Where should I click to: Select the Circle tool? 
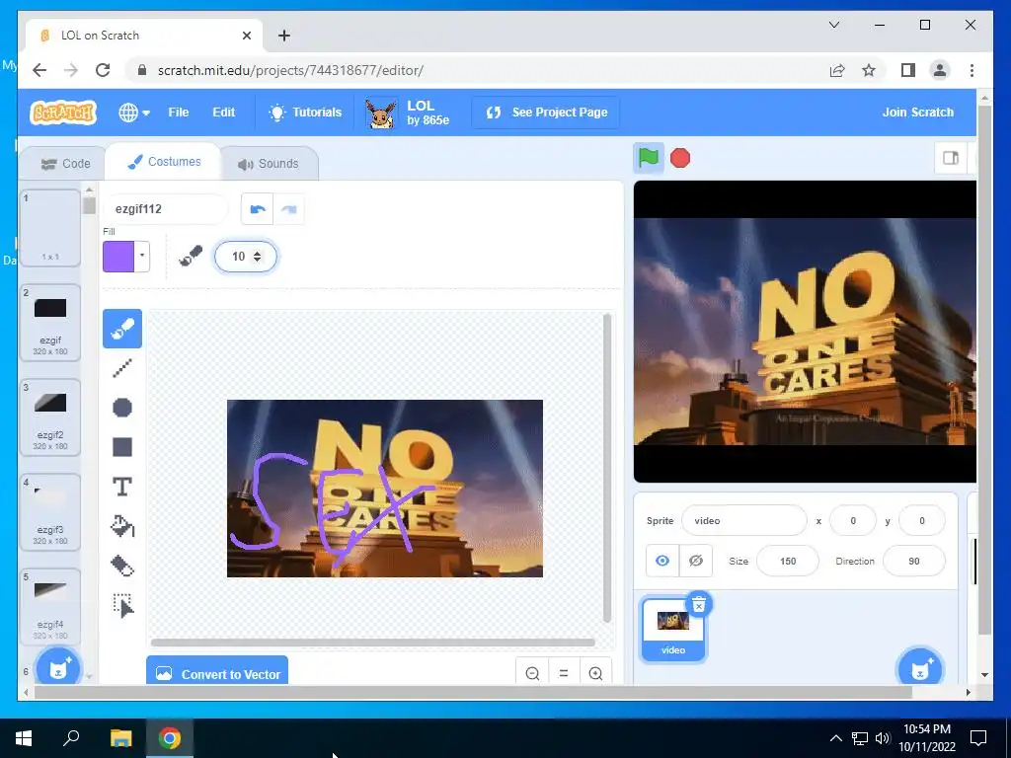[x=122, y=408]
